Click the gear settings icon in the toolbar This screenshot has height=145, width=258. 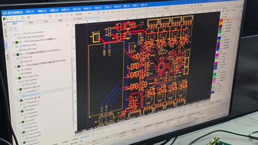click(x=104, y=12)
